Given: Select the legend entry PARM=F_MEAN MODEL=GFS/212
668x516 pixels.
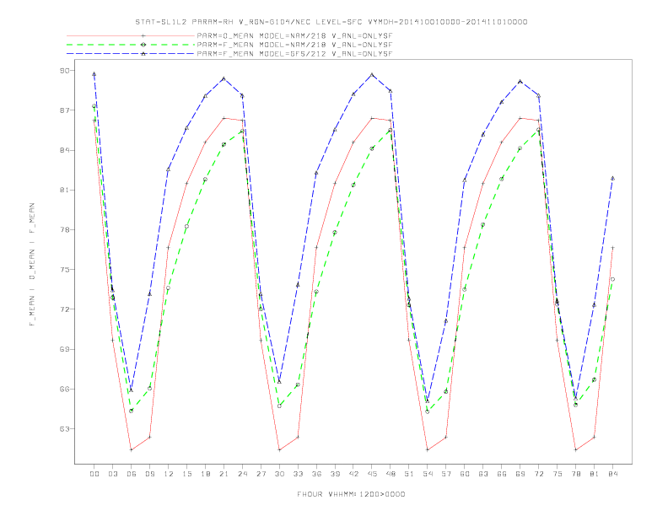Looking at the screenshot, I should point(294,54).
